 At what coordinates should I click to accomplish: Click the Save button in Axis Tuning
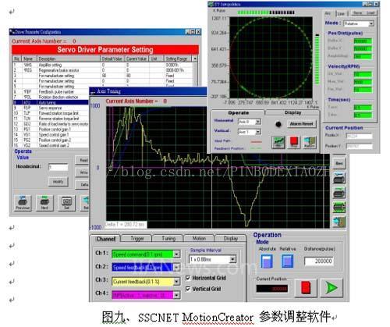pos(339,163)
